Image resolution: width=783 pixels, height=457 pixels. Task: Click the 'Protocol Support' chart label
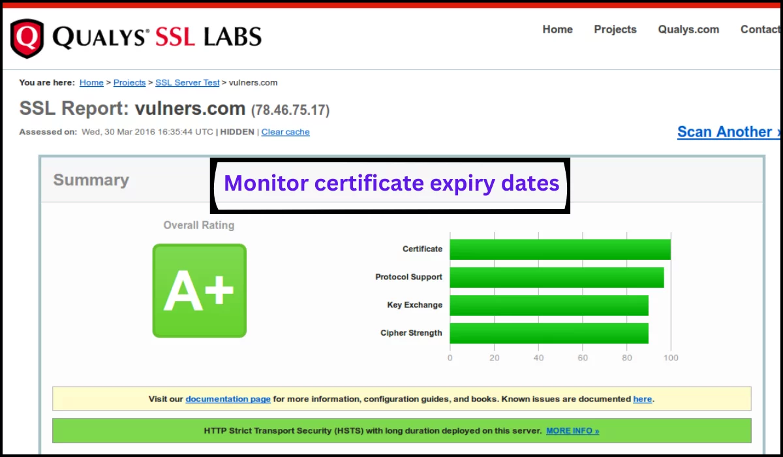tap(408, 277)
